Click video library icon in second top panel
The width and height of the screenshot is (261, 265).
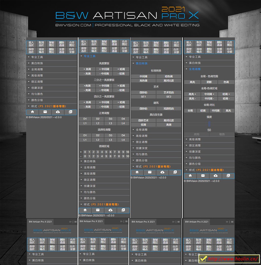pyautogui.click(x=123, y=210)
